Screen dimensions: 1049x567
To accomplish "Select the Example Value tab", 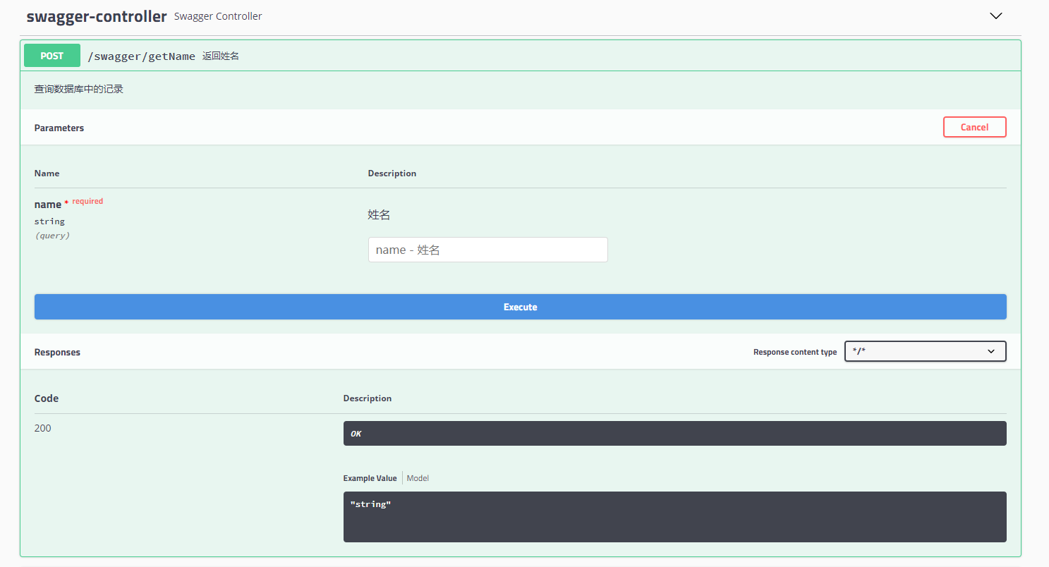I will pyautogui.click(x=370, y=478).
